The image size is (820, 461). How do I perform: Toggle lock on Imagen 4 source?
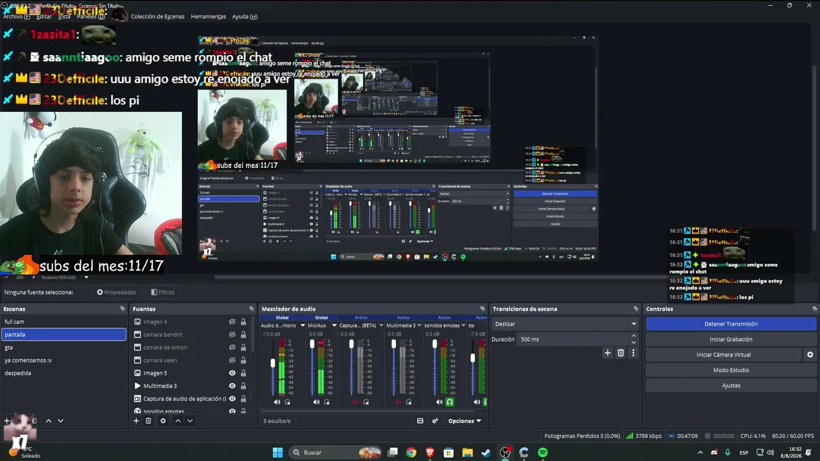243,321
